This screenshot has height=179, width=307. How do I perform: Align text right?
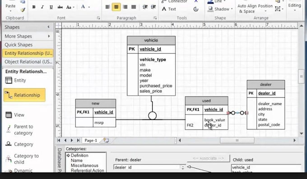(125, 7)
